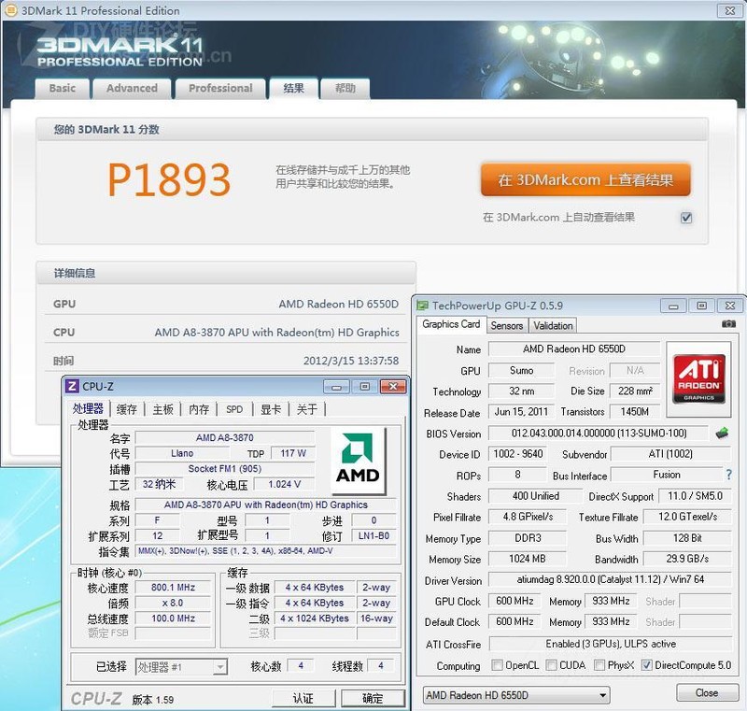Switch to Validation tab in GPU-Z

553,325
